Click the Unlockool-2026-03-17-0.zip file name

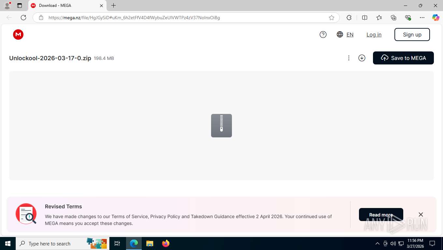click(x=50, y=58)
